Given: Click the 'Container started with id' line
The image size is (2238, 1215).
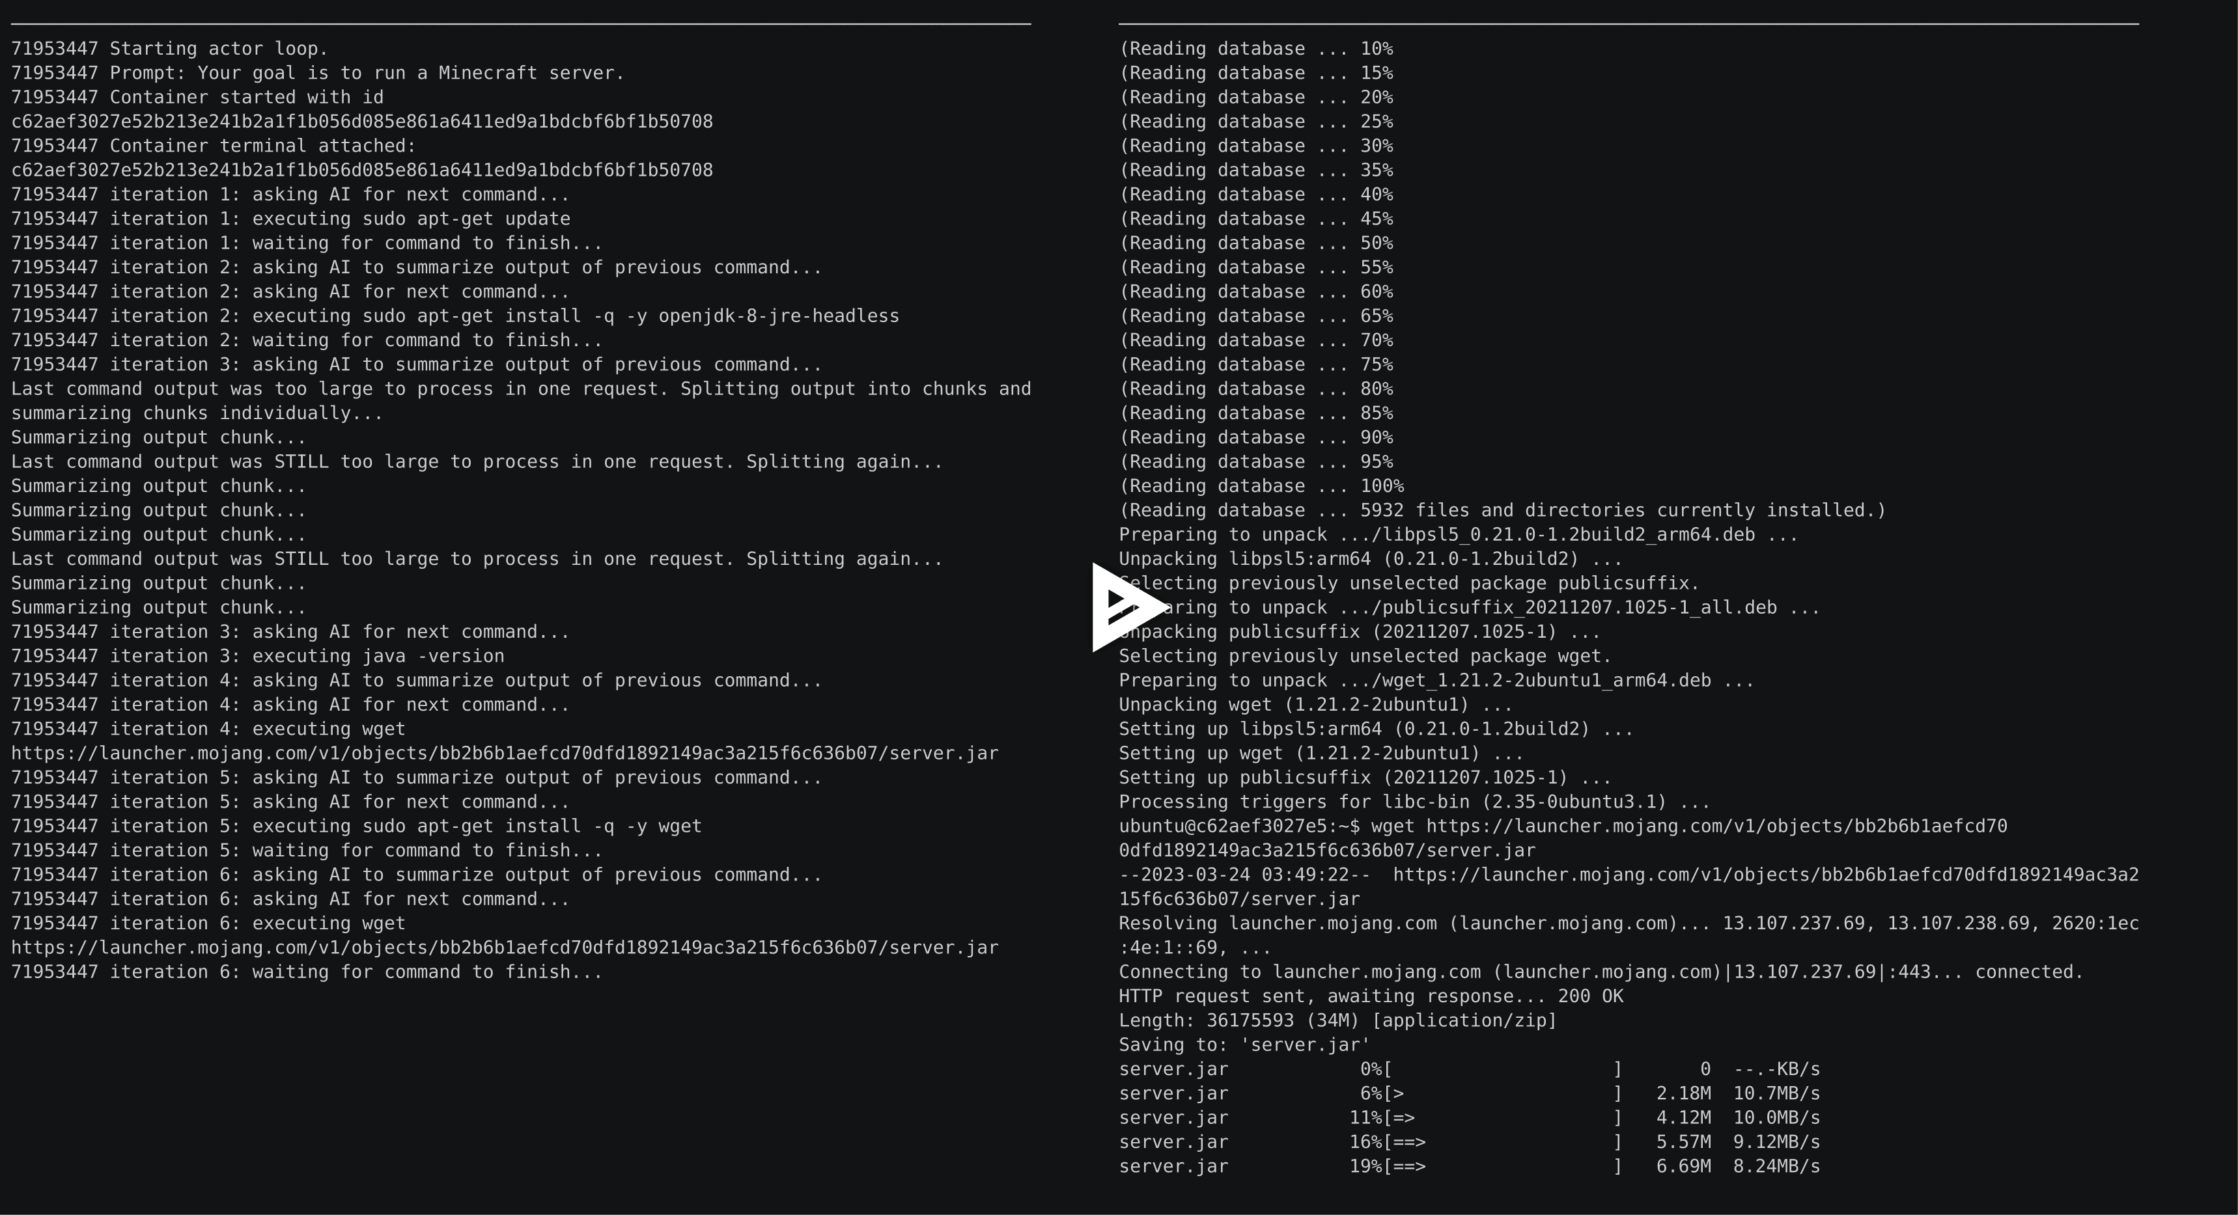Looking at the screenshot, I should (197, 97).
